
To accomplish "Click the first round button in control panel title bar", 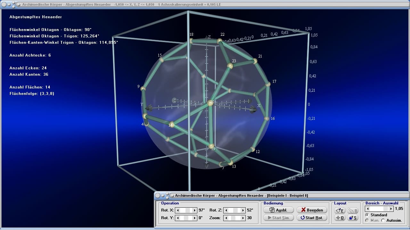I will [158, 195].
